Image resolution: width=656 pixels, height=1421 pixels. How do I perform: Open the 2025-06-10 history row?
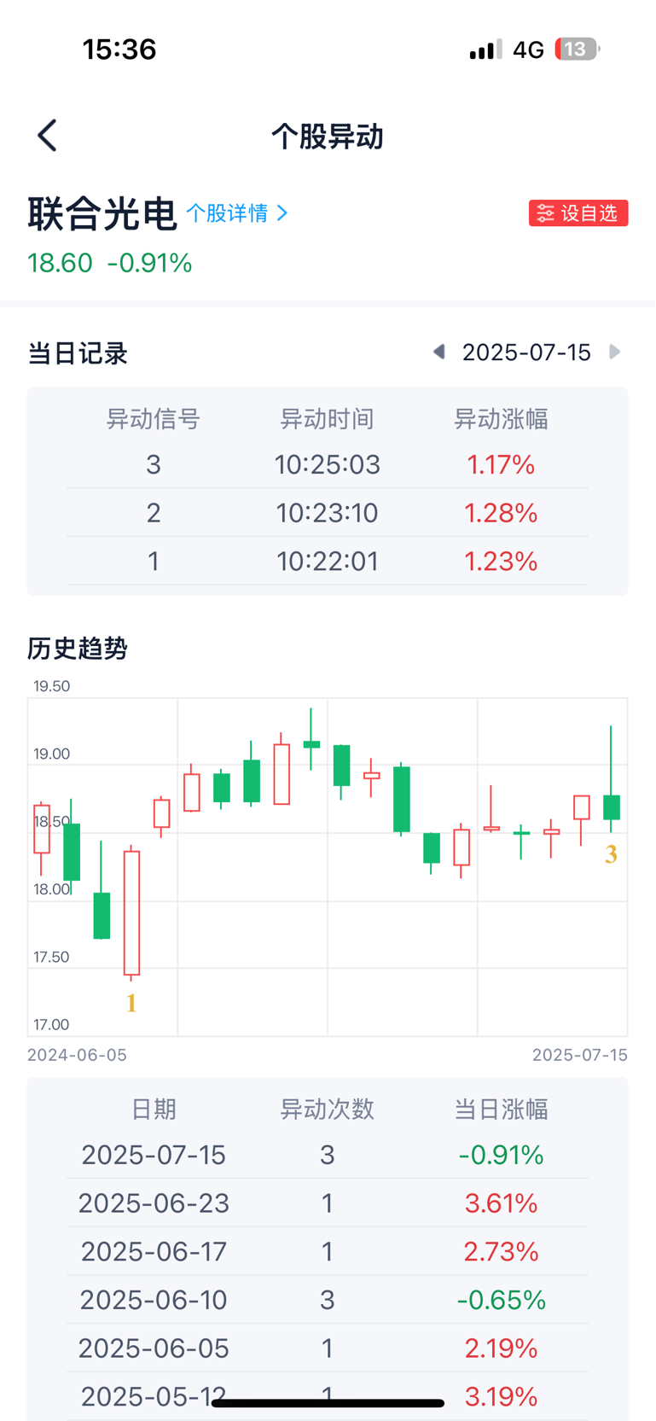327,1300
